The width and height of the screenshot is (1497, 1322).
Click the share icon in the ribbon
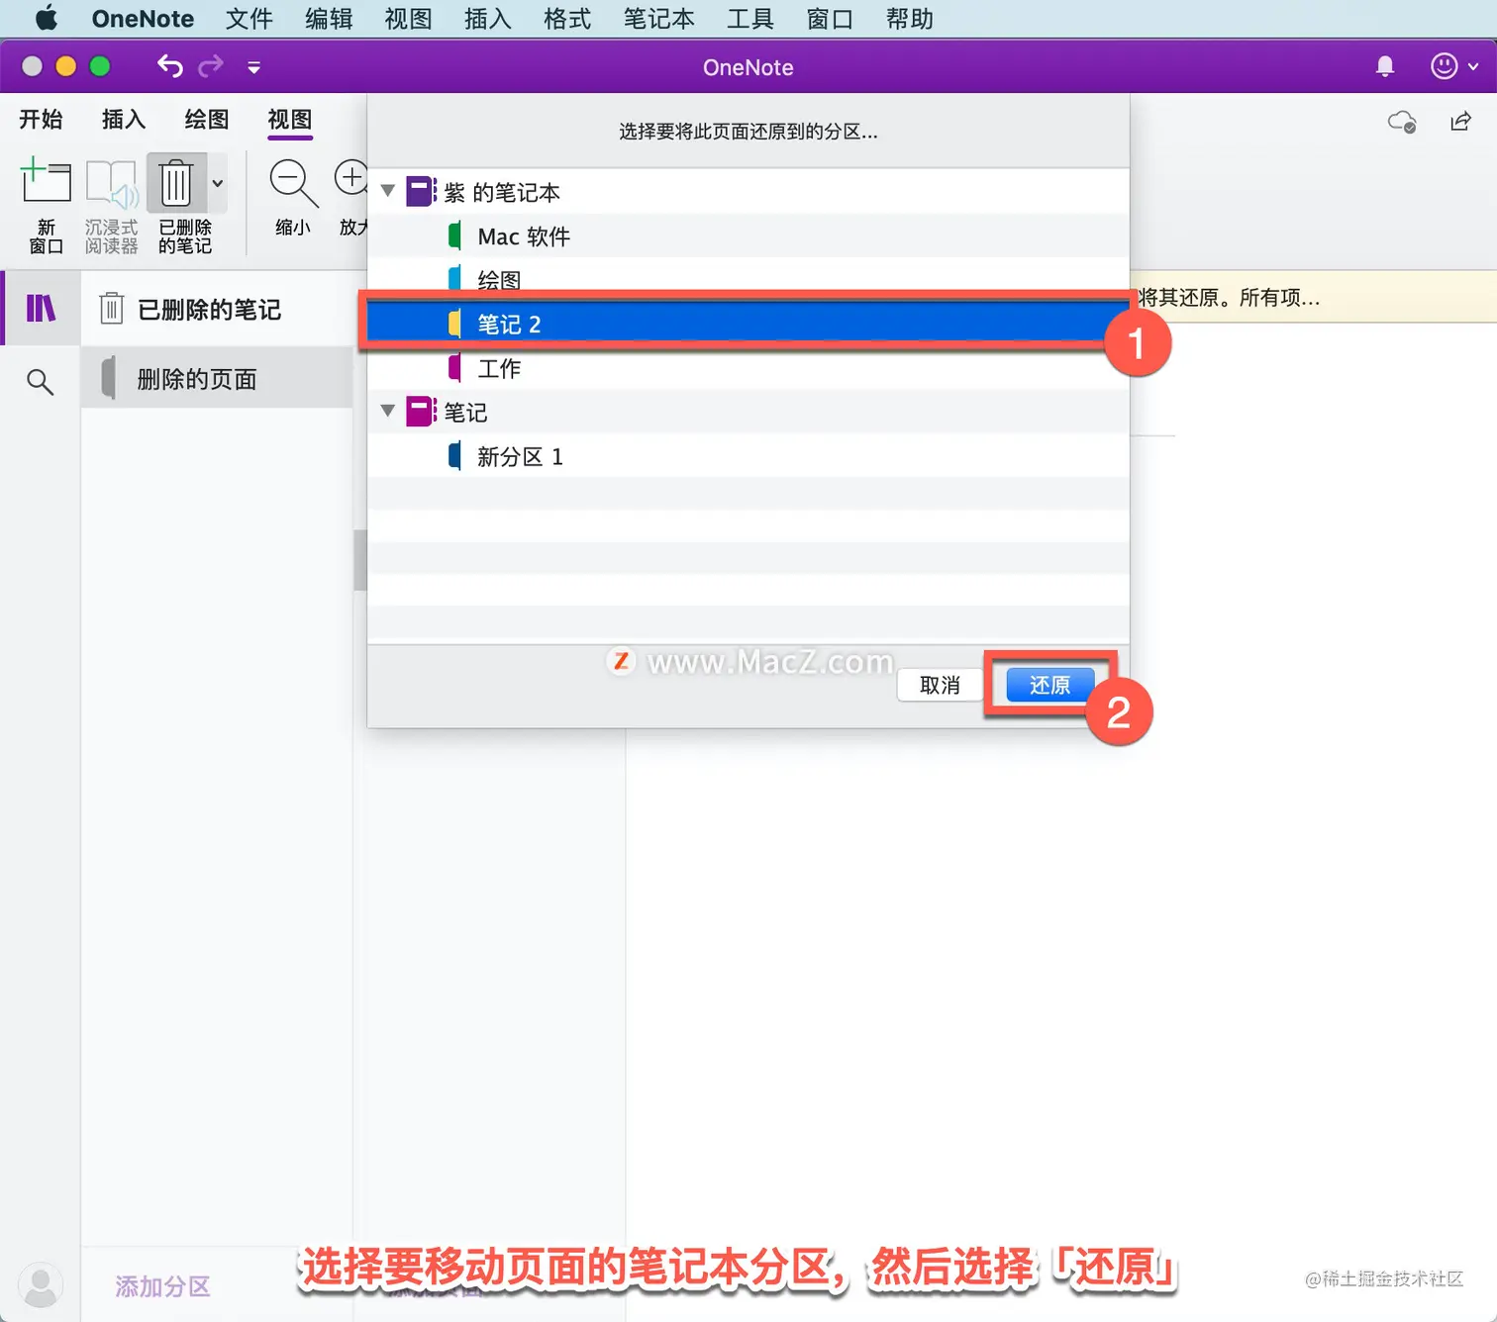coord(1460,122)
